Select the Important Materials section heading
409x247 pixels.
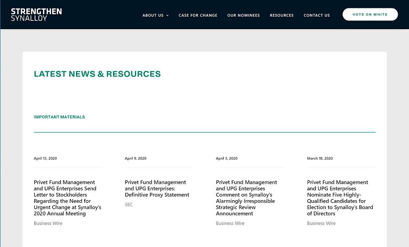click(x=59, y=117)
